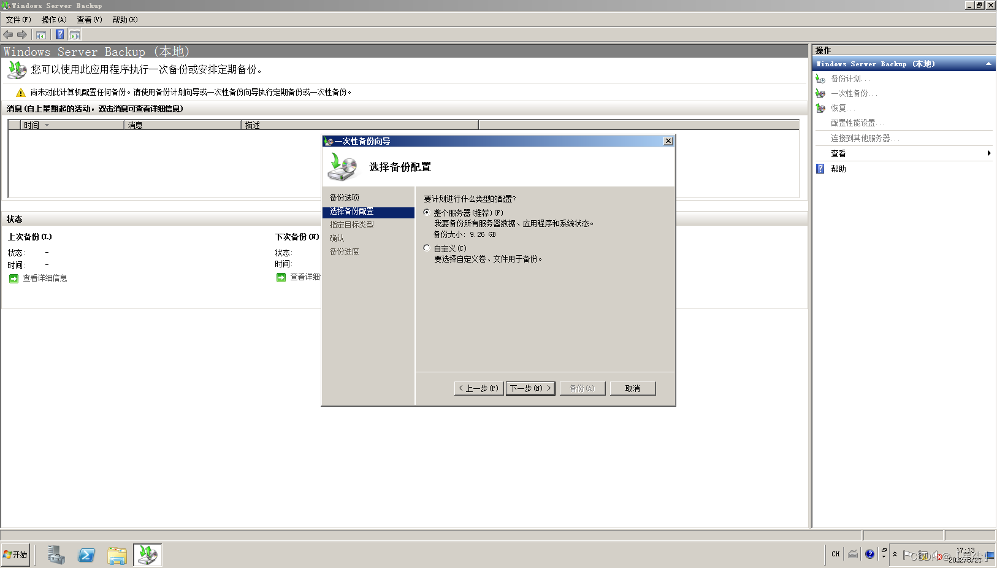Click the 备份大小: 9.26 GB text
This screenshot has width=997, height=568.
click(465, 234)
